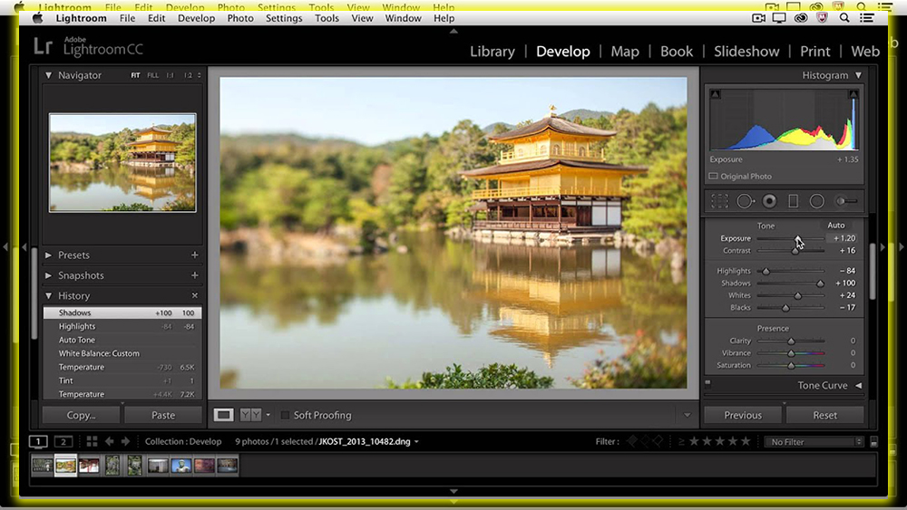Toggle the highlight clipping indicator in histogram

point(853,94)
